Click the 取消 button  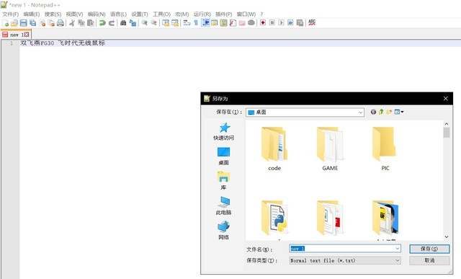429,260
